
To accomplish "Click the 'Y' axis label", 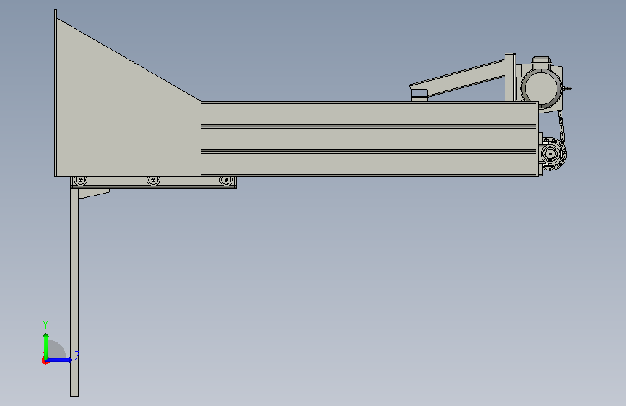I will 45,324.
